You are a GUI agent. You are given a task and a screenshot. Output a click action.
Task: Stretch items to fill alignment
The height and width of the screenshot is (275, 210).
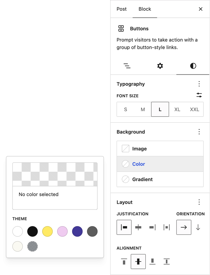point(167,262)
